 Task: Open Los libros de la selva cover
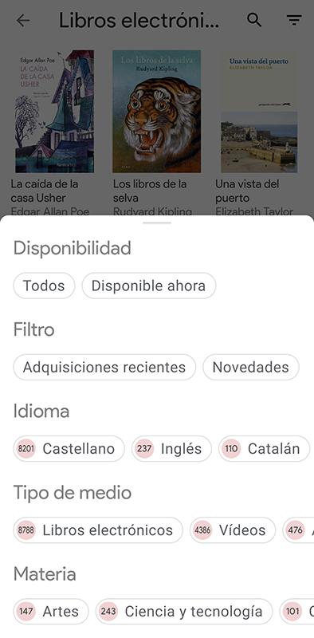pos(156,112)
